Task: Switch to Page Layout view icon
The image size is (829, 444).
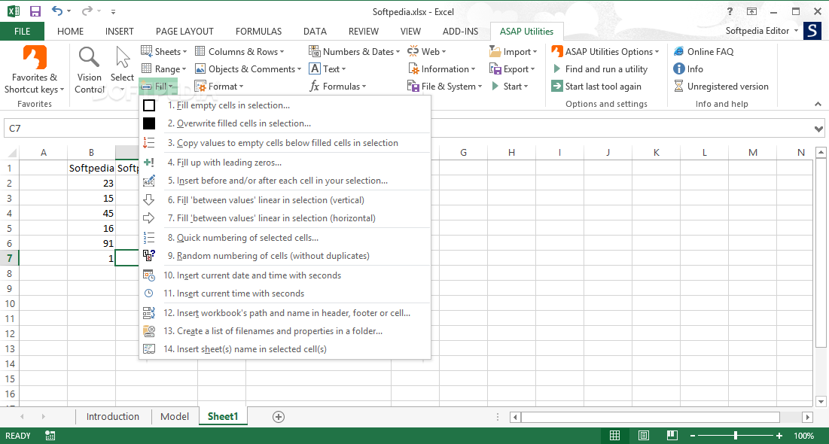Action: 644,436
